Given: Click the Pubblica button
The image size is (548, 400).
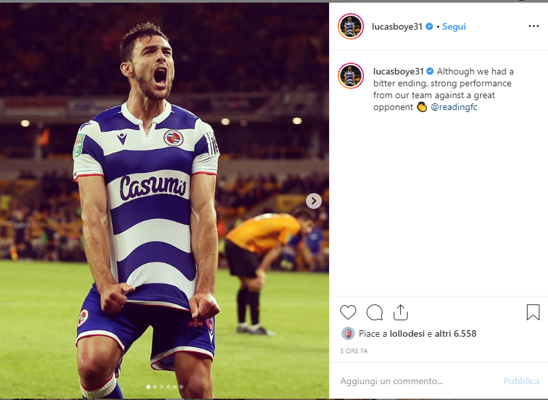Looking at the screenshot, I should click(521, 381).
